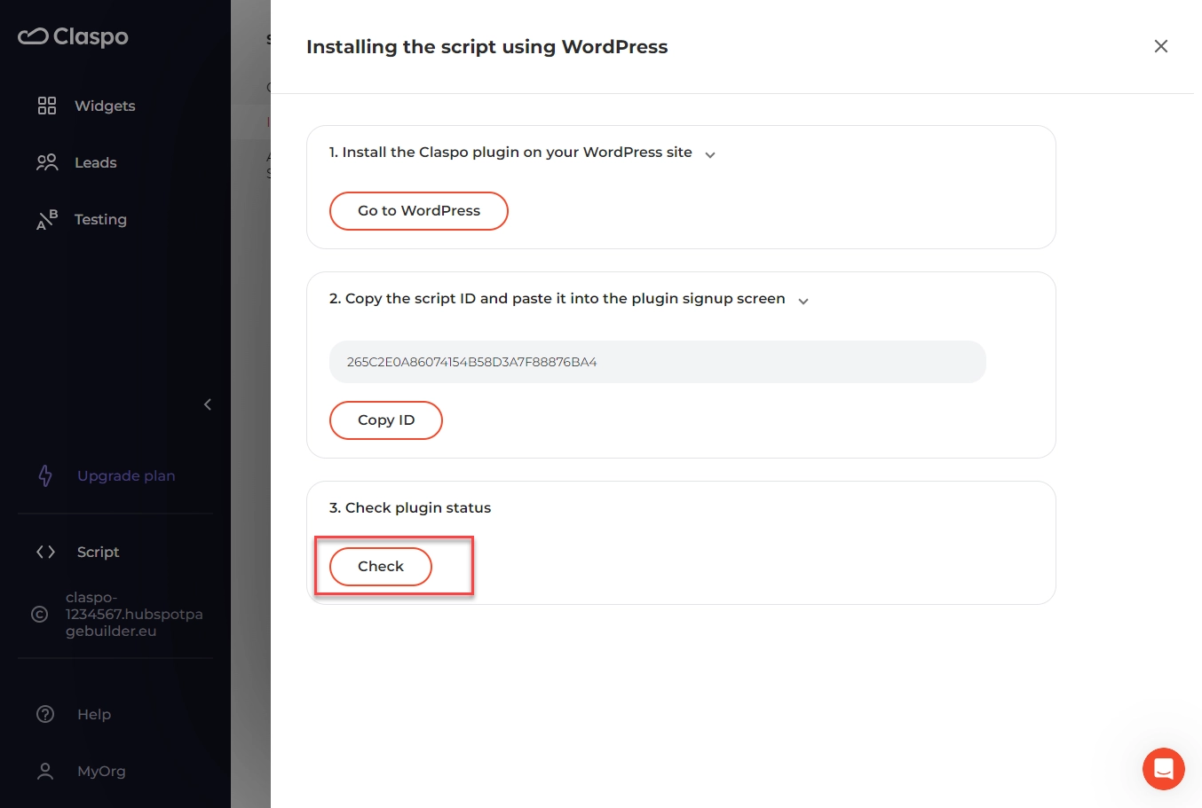The image size is (1202, 808).
Task: Open the Script code brackets icon
Action: pos(45,552)
